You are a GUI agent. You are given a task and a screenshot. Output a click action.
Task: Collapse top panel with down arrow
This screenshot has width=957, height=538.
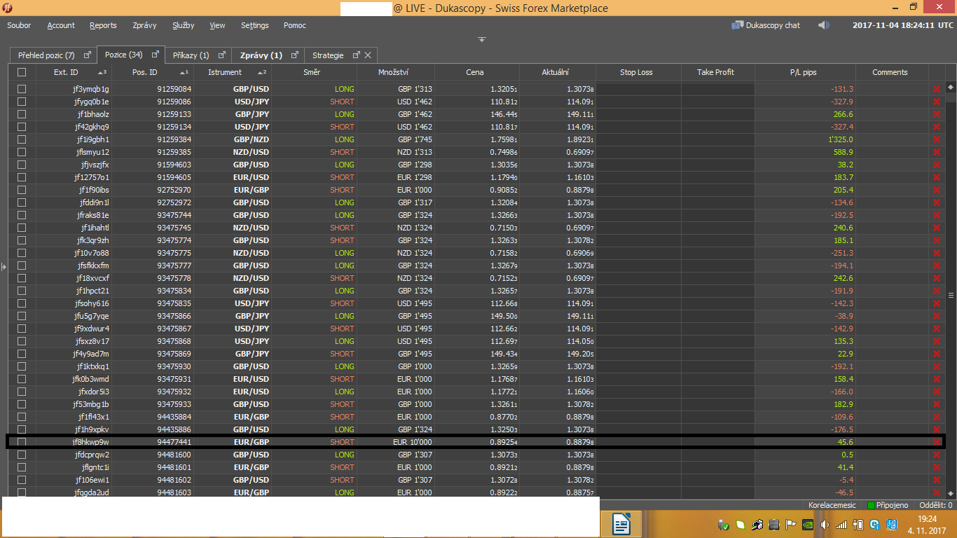click(x=482, y=39)
